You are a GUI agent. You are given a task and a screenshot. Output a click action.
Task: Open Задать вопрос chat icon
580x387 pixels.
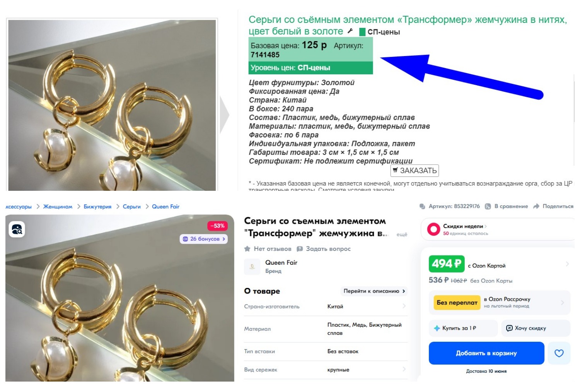300,249
